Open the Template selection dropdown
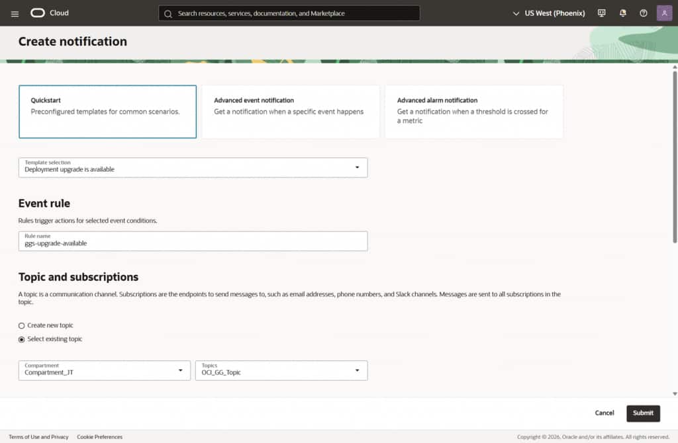 click(193, 167)
